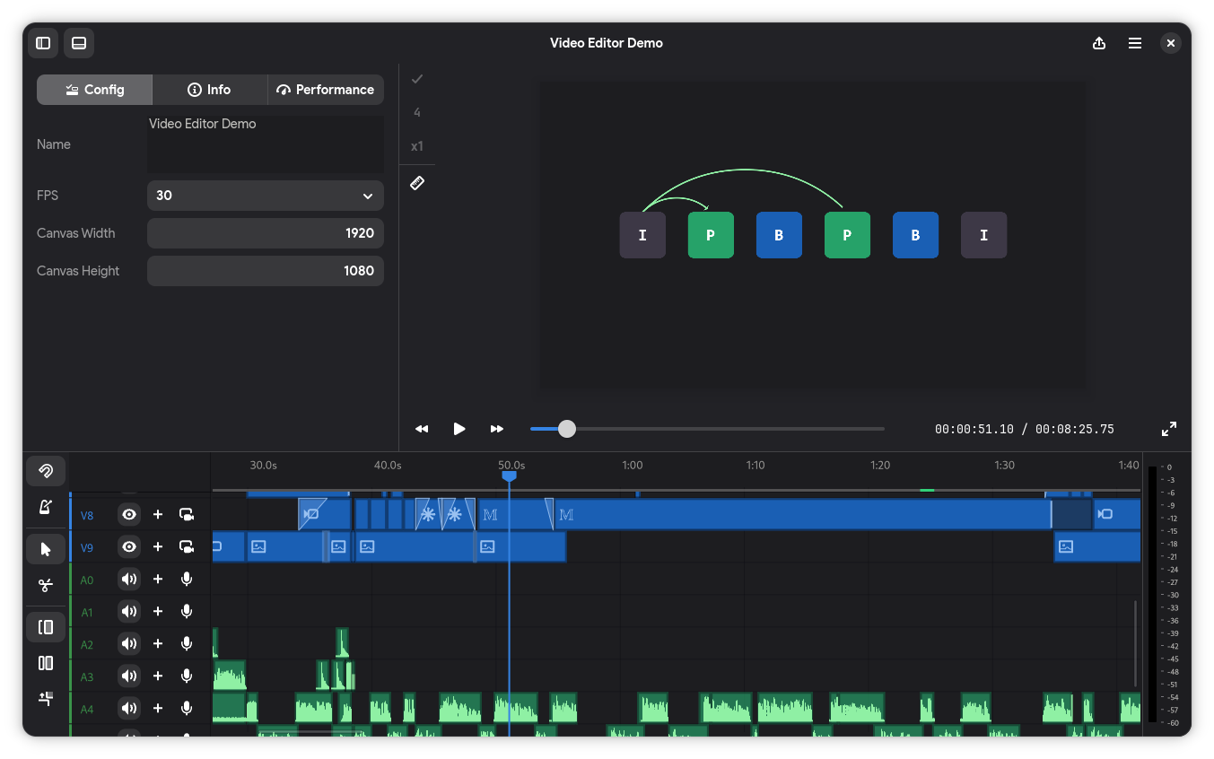Click the fast-forward playback button

tap(497, 429)
